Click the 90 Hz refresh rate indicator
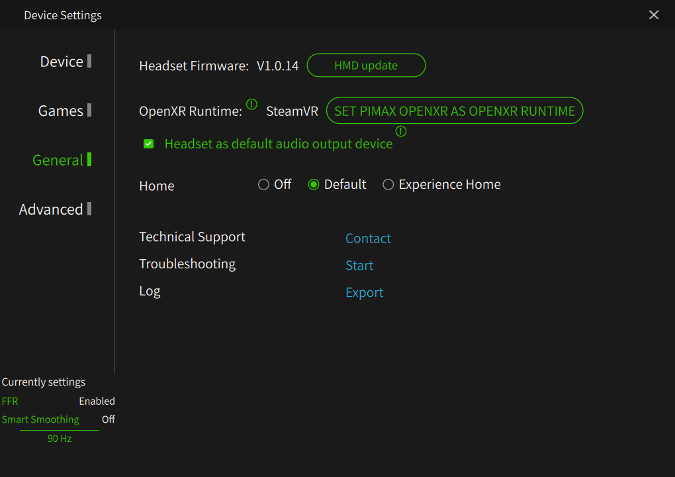The width and height of the screenshot is (675, 477). (60, 439)
